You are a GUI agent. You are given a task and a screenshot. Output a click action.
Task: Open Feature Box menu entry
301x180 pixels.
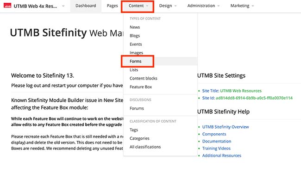click(x=141, y=87)
